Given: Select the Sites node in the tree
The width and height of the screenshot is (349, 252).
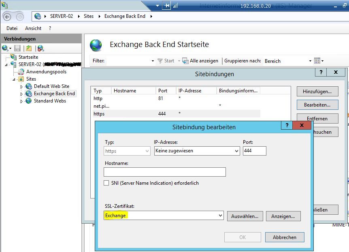Looking at the screenshot, I should 31,79.
